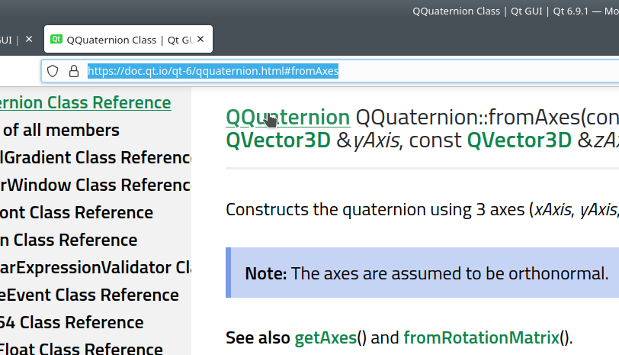Open the 'rnion Class Reference' sidebar link
This screenshot has width=619, height=355.
coord(85,103)
